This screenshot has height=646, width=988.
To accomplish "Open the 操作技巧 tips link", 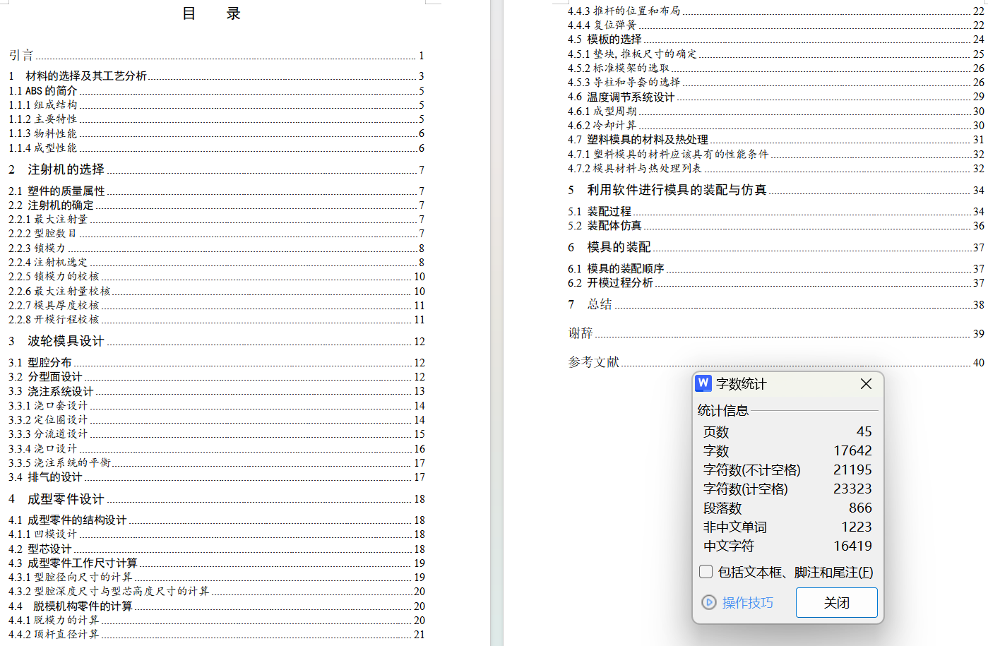I will pos(747,602).
